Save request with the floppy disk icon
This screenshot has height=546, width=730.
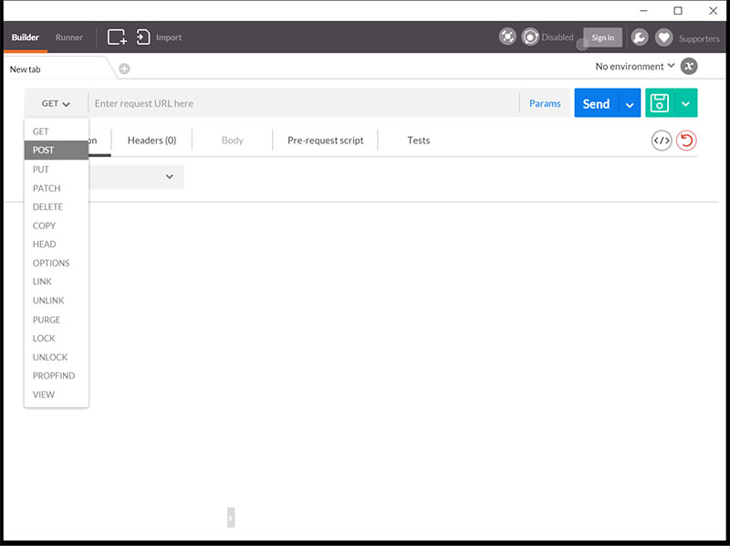(x=659, y=103)
